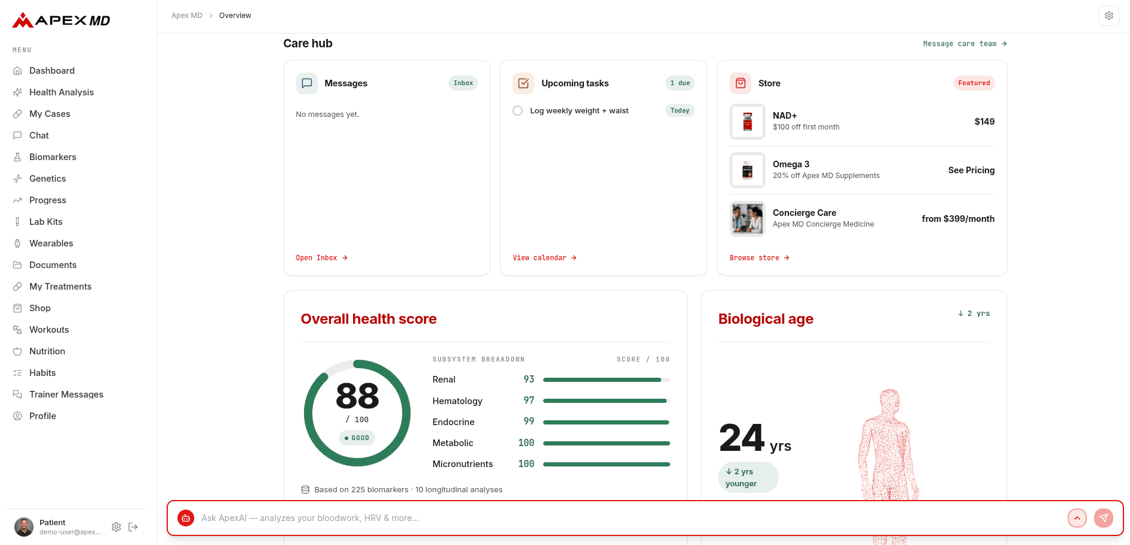Click the Shop bag icon
Image resolution: width=1130 pixels, height=545 pixels.
point(17,308)
